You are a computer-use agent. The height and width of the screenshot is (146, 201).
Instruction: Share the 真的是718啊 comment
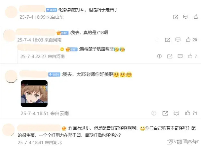168,40
